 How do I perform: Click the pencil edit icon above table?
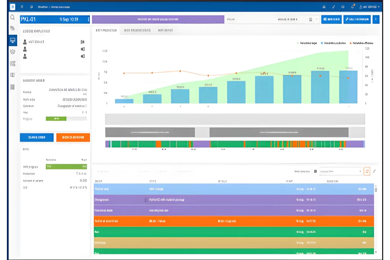pos(374,171)
